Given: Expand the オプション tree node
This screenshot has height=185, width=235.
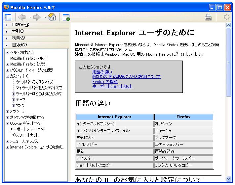Looking at the screenshot, I should click(7, 112).
